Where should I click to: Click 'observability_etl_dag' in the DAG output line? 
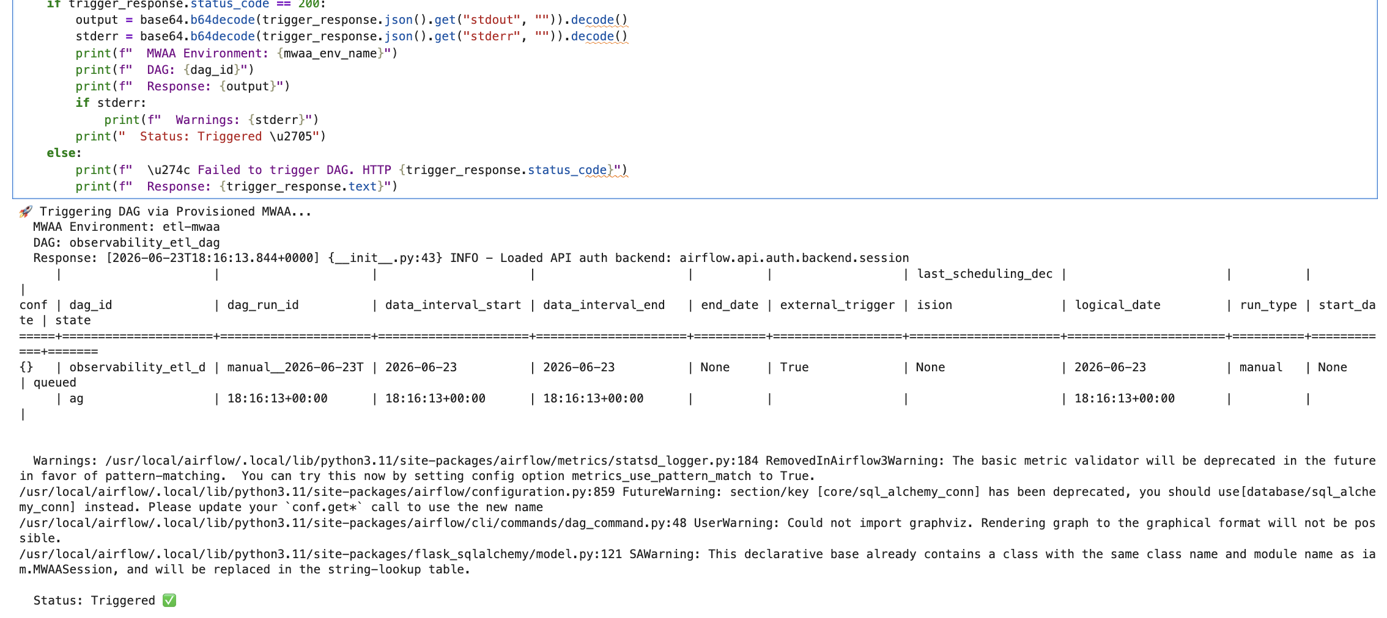(144, 243)
